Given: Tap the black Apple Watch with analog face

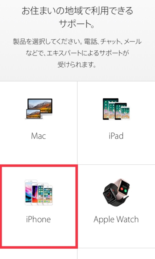Looking at the screenshot, I should (x=110, y=195).
